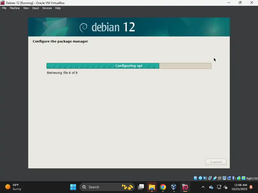The height and width of the screenshot is (193, 258).
Task: Click the muted volume tray icon
Action: pos(225,187)
